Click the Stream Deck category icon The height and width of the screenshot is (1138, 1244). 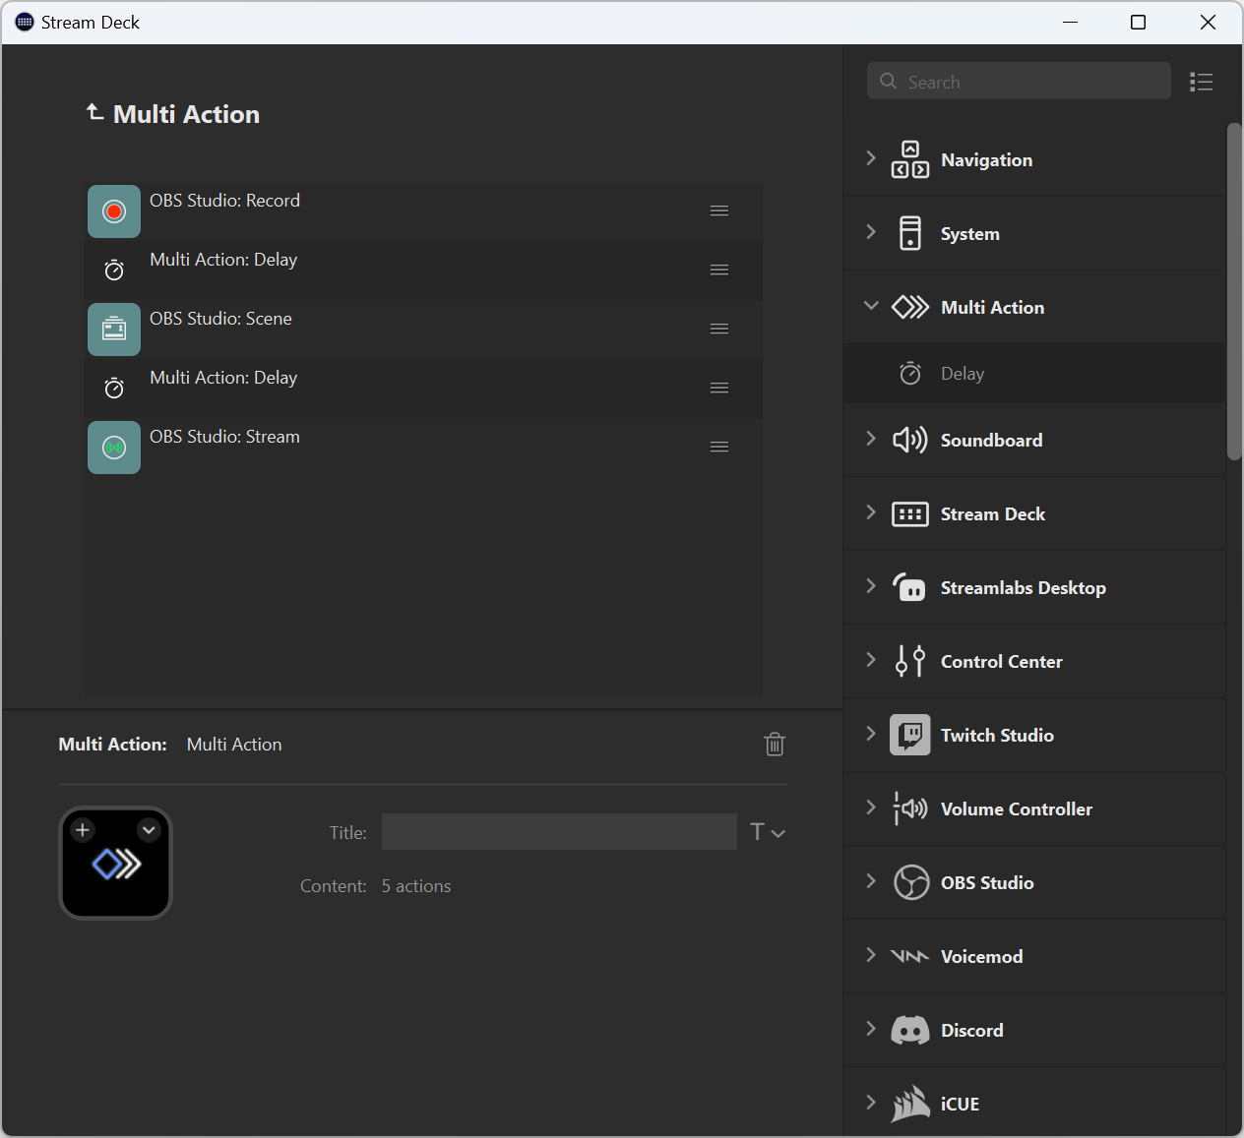[910, 514]
